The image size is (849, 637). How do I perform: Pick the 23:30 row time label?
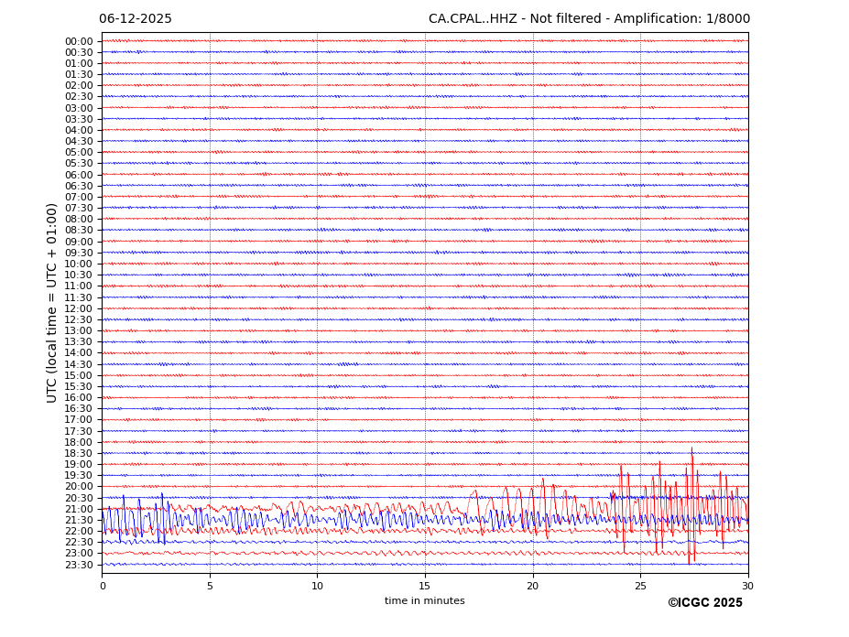click(79, 565)
